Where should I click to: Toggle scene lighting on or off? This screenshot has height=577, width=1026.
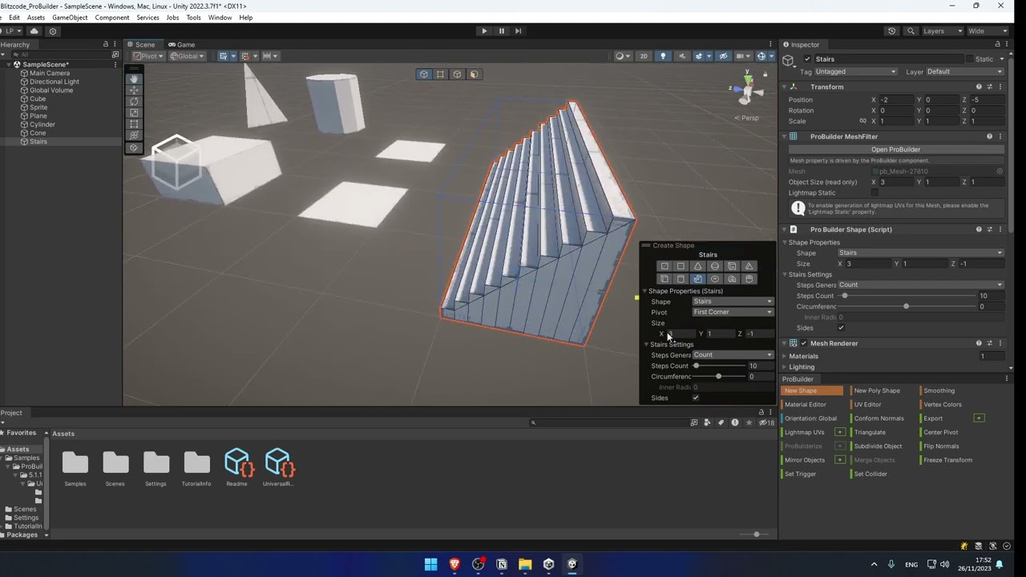[x=663, y=56]
